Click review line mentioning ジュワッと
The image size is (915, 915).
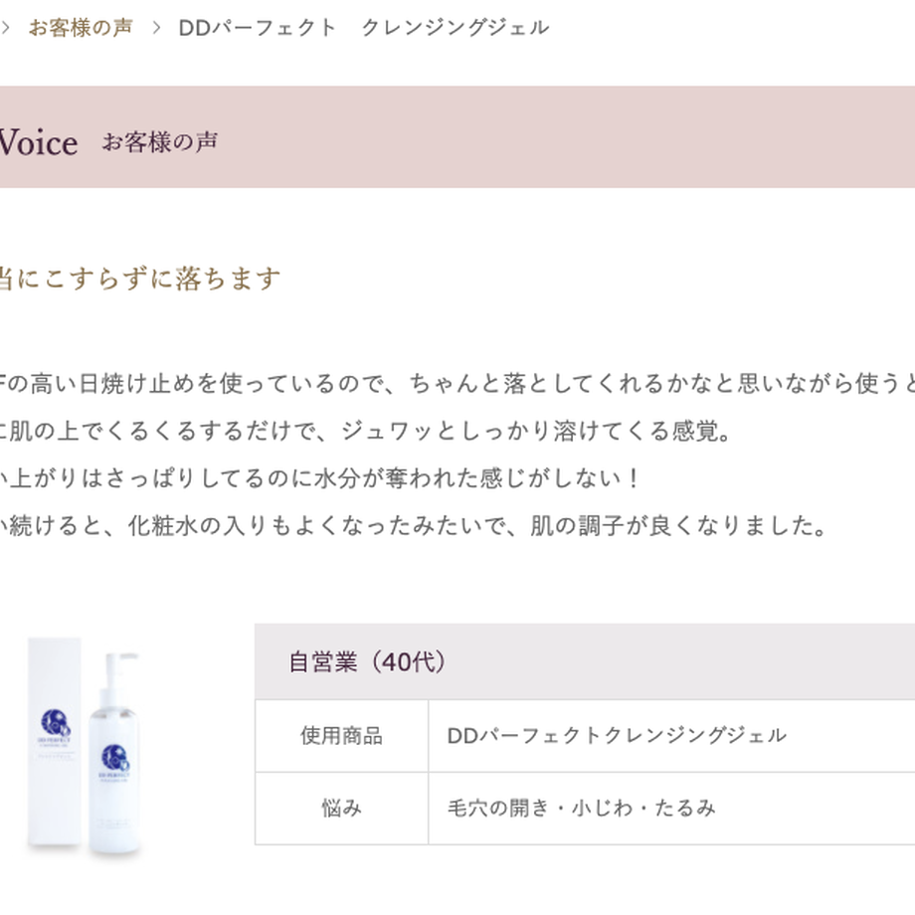tap(365, 432)
